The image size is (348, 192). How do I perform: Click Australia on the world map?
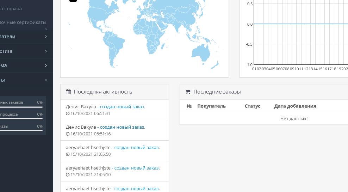201,53
